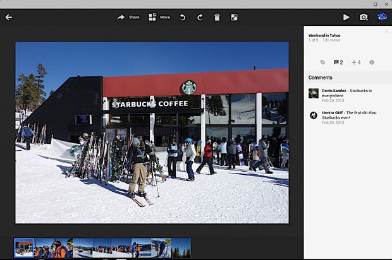The image size is (392, 260).
Task: Select the last pine trees thumbnail
Action: 181,247
